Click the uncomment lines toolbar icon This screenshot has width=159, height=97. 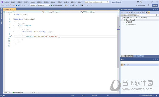79,5
